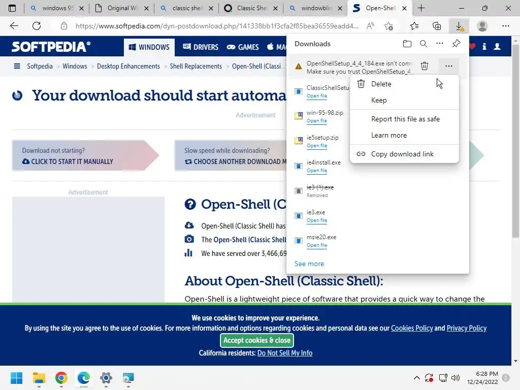
Task: Go back with the browser back arrow
Action: [14, 26]
